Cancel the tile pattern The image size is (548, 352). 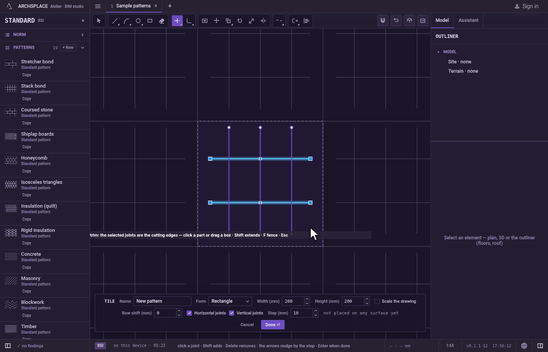click(x=247, y=325)
